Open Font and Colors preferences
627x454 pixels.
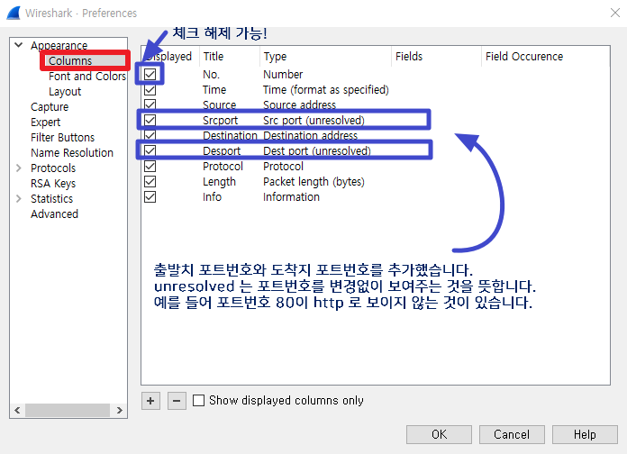(x=87, y=76)
